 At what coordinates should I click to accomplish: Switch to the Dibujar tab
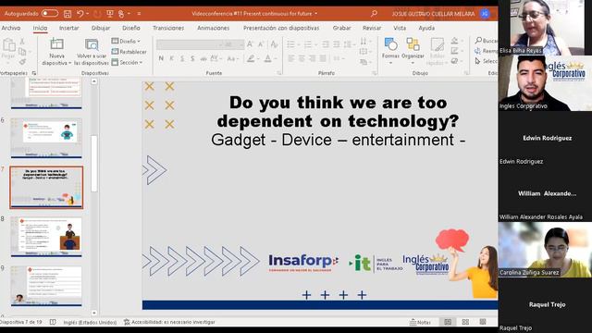click(101, 28)
